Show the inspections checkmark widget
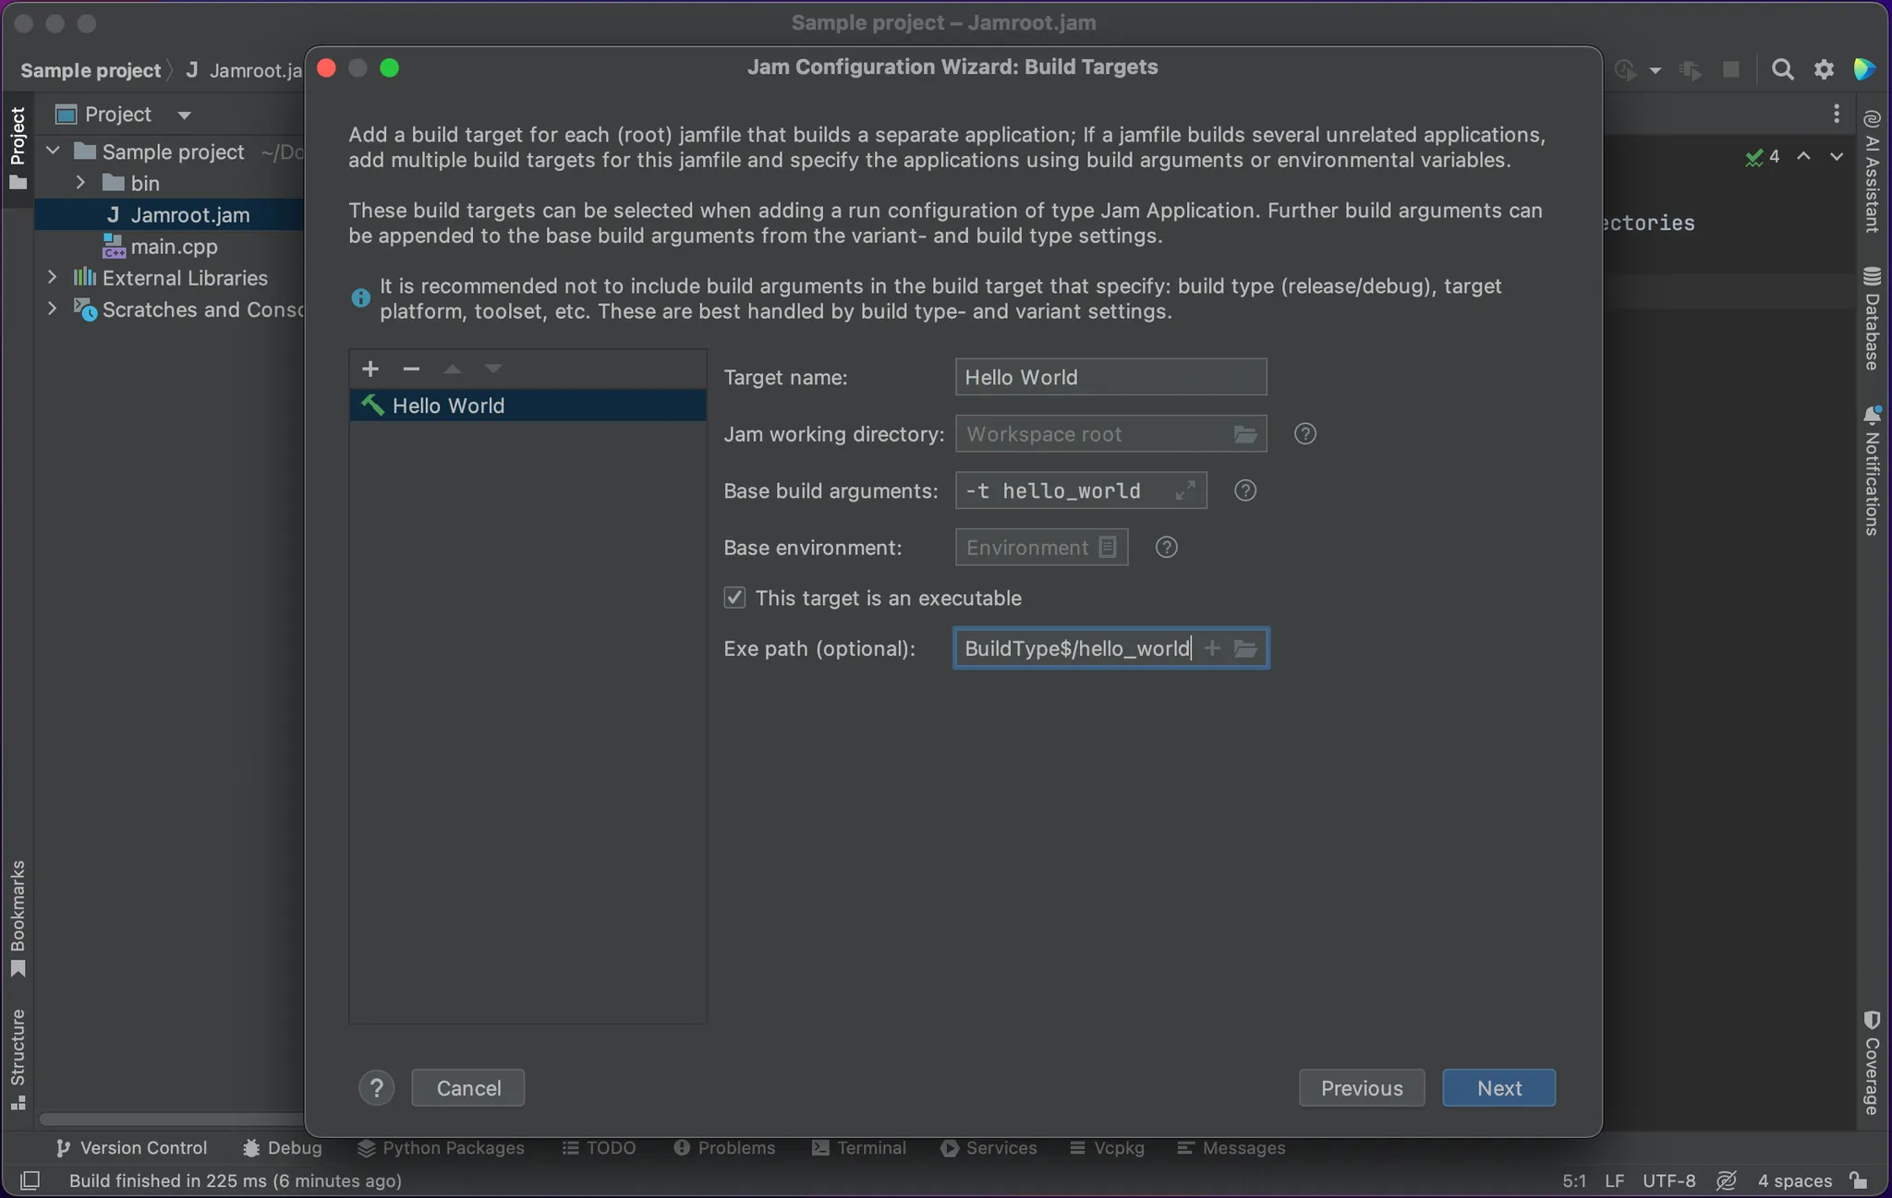1892x1198 pixels. coord(1763,157)
